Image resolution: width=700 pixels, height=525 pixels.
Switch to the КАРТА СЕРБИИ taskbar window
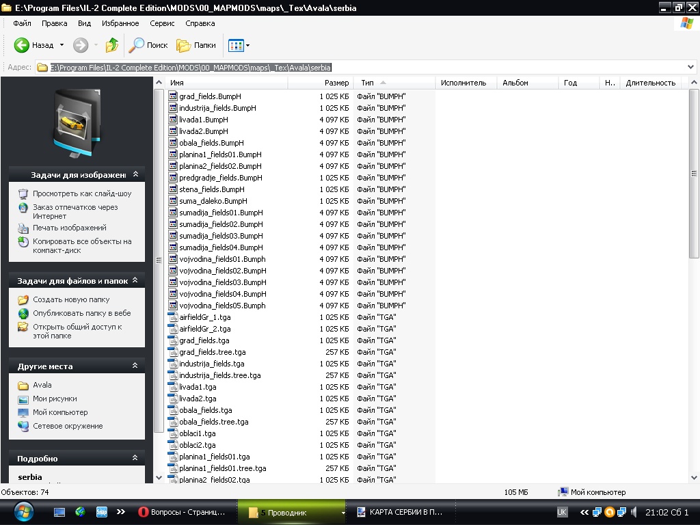click(x=401, y=512)
